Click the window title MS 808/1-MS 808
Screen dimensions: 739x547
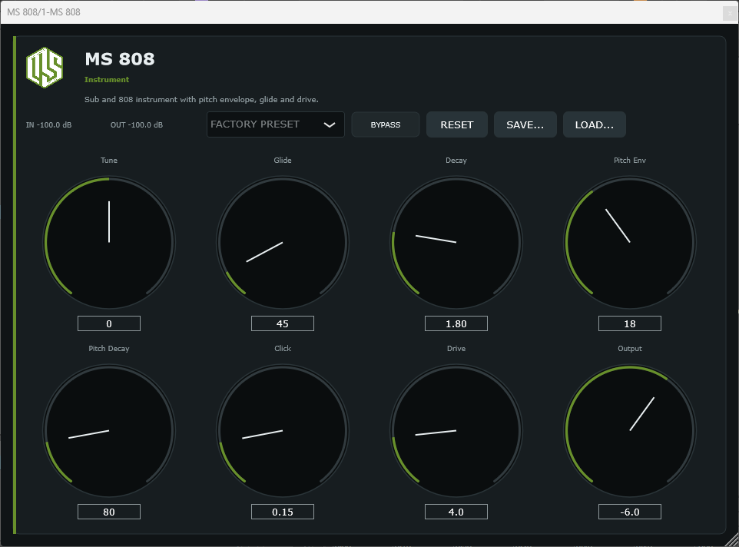coord(43,12)
